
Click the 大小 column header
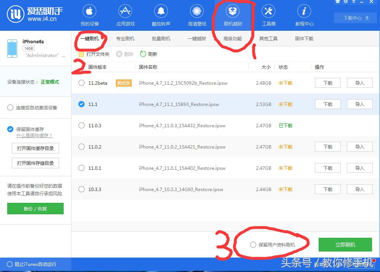coord(266,67)
